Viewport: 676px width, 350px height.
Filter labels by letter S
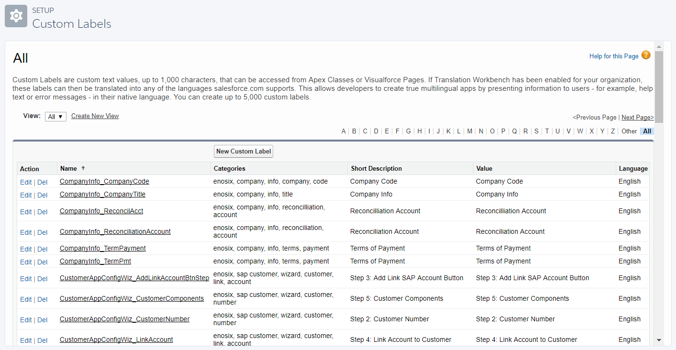click(x=536, y=131)
